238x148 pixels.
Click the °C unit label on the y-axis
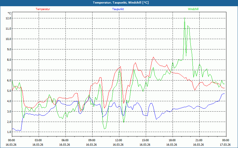(x=9, y=13)
